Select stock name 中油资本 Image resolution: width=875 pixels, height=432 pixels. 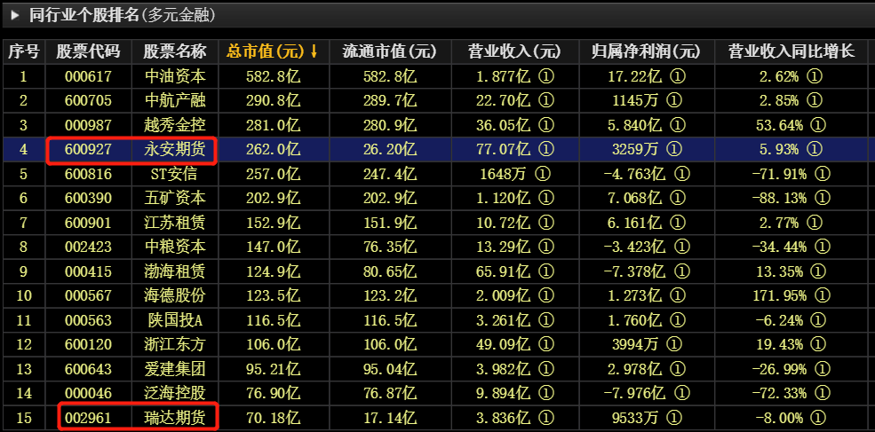click(x=175, y=76)
